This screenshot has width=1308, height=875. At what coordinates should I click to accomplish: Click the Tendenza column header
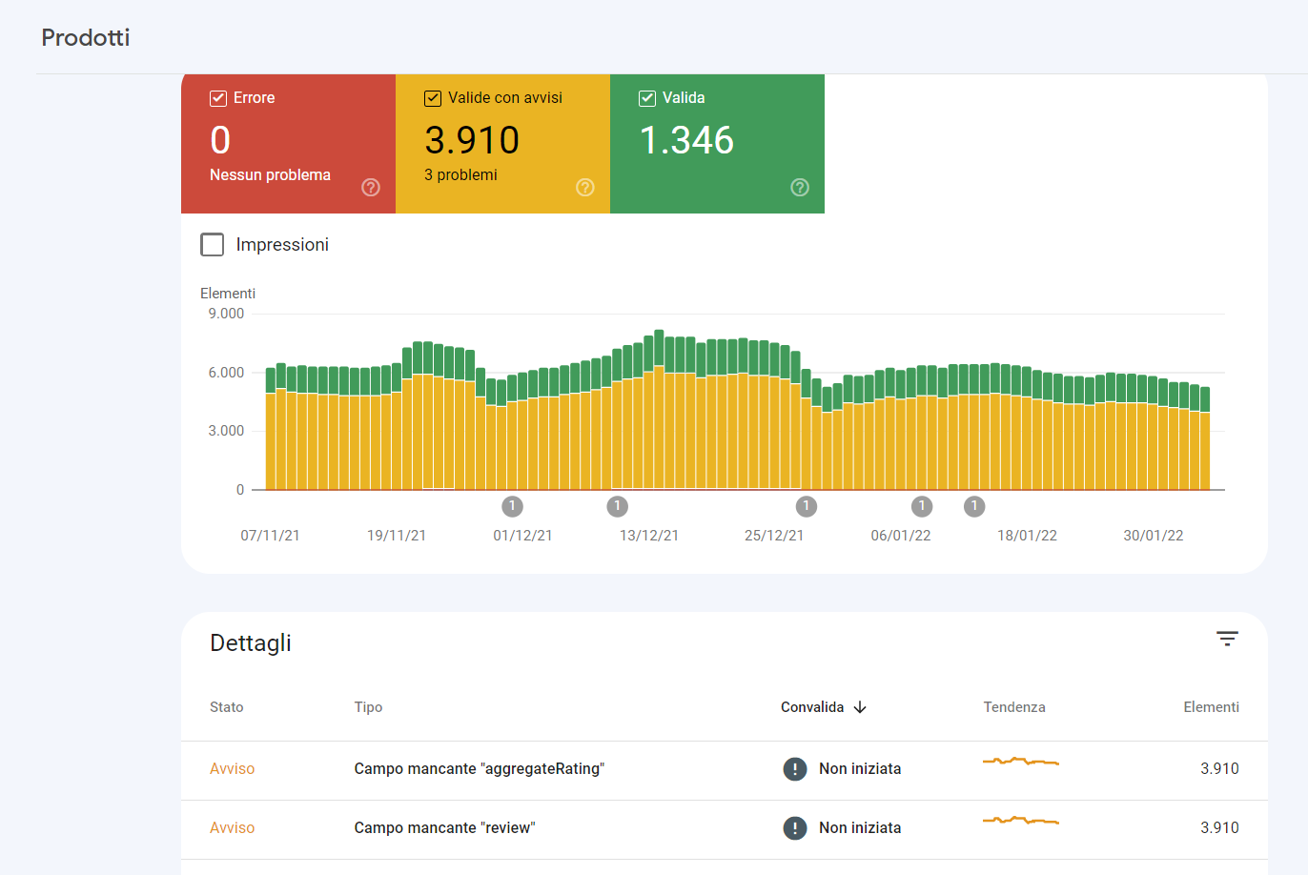(1014, 707)
